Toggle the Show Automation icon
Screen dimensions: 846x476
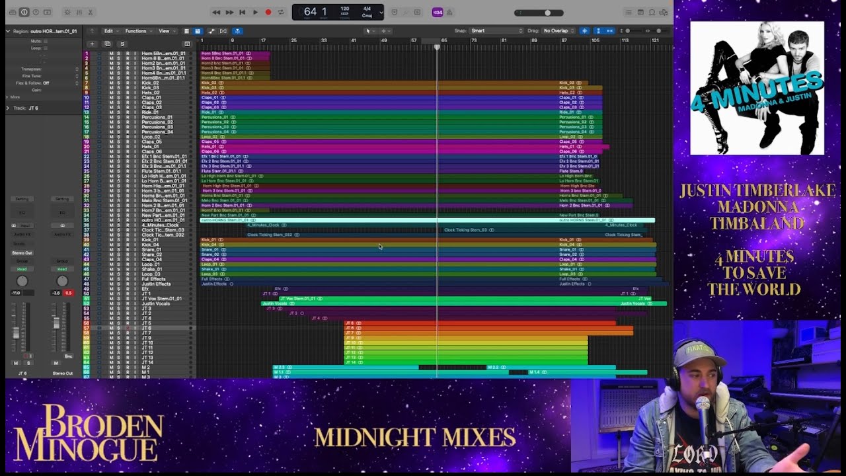pyautogui.click(x=211, y=31)
